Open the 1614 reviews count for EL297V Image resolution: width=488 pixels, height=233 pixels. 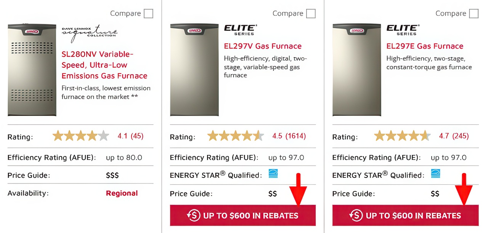(295, 136)
